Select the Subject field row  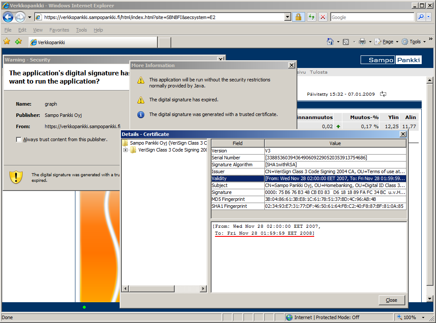click(309, 185)
